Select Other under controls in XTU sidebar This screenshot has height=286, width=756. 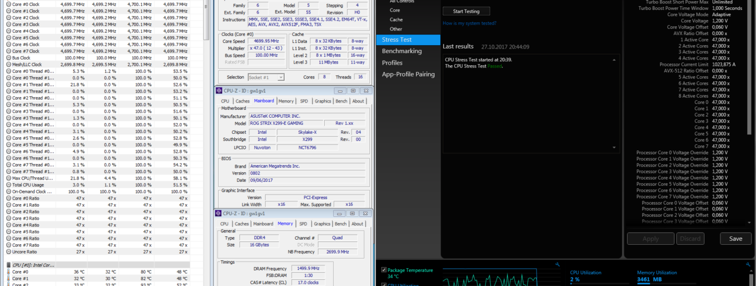396,29
